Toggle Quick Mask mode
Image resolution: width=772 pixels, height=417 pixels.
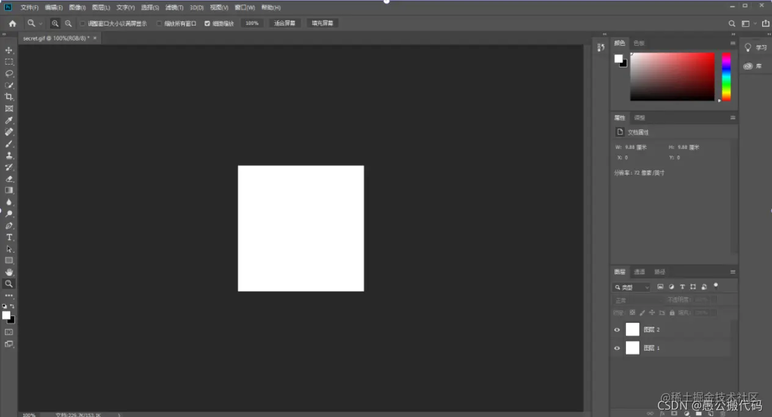click(9, 332)
